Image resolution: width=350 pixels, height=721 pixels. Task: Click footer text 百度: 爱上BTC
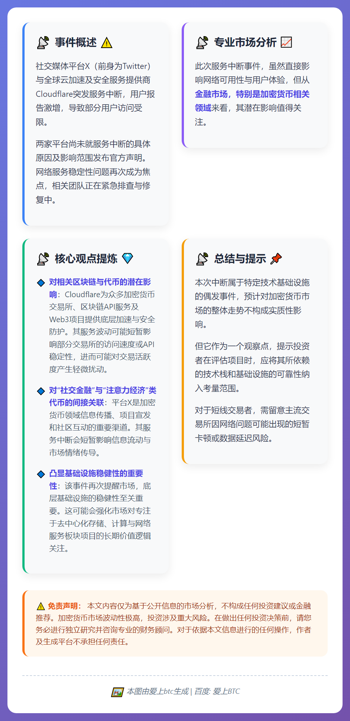click(x=217, y=692)
